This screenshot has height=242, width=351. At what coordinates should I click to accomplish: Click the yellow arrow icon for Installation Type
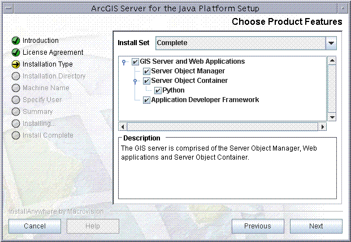point(16,64)
